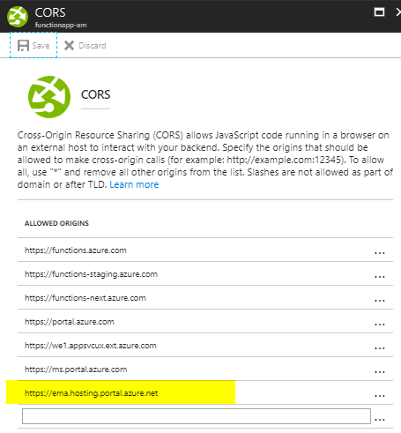Viewport: 401px width, 433px height.
Task: Open options for functions.azure.com origin
Action: (x=380, y=253)
